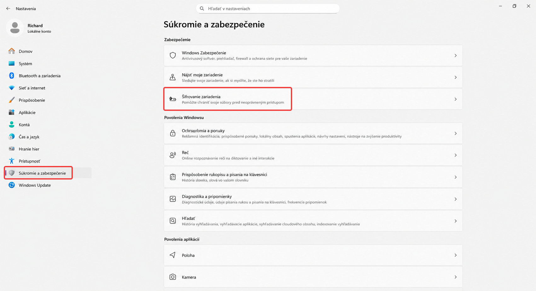Viewport: 536px width, 291px height.
Task: Click the Domov house icon
Action: point(12,51)
